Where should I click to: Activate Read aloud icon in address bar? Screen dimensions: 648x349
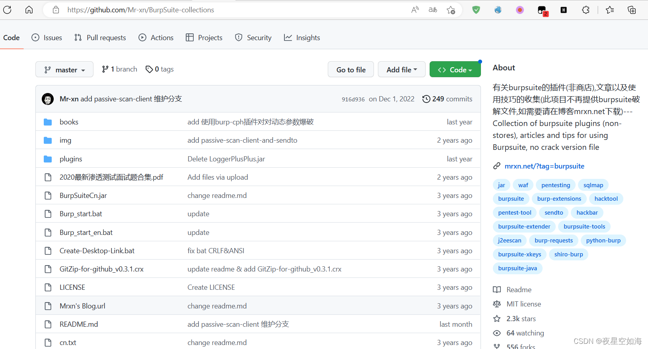coord(415,10)
